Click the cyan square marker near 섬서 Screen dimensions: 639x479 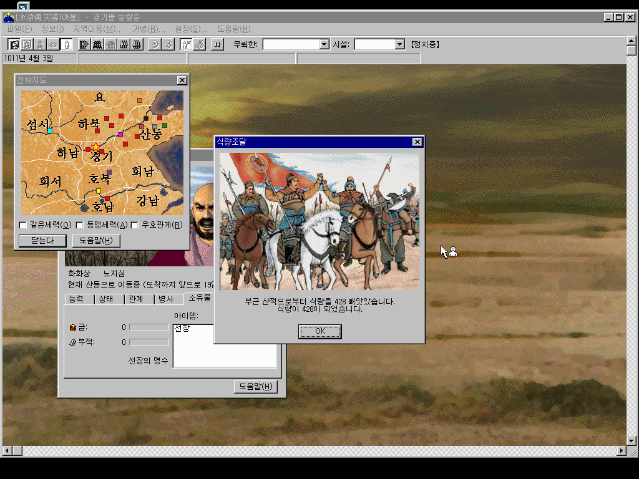pos(50,131)
